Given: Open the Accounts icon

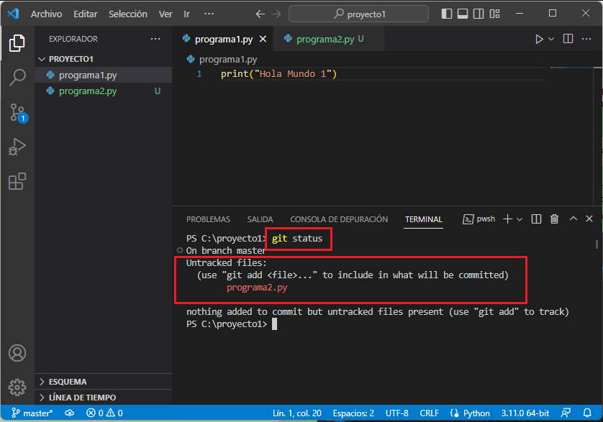Looking at the screenshot, I should (x=17, y=353).
